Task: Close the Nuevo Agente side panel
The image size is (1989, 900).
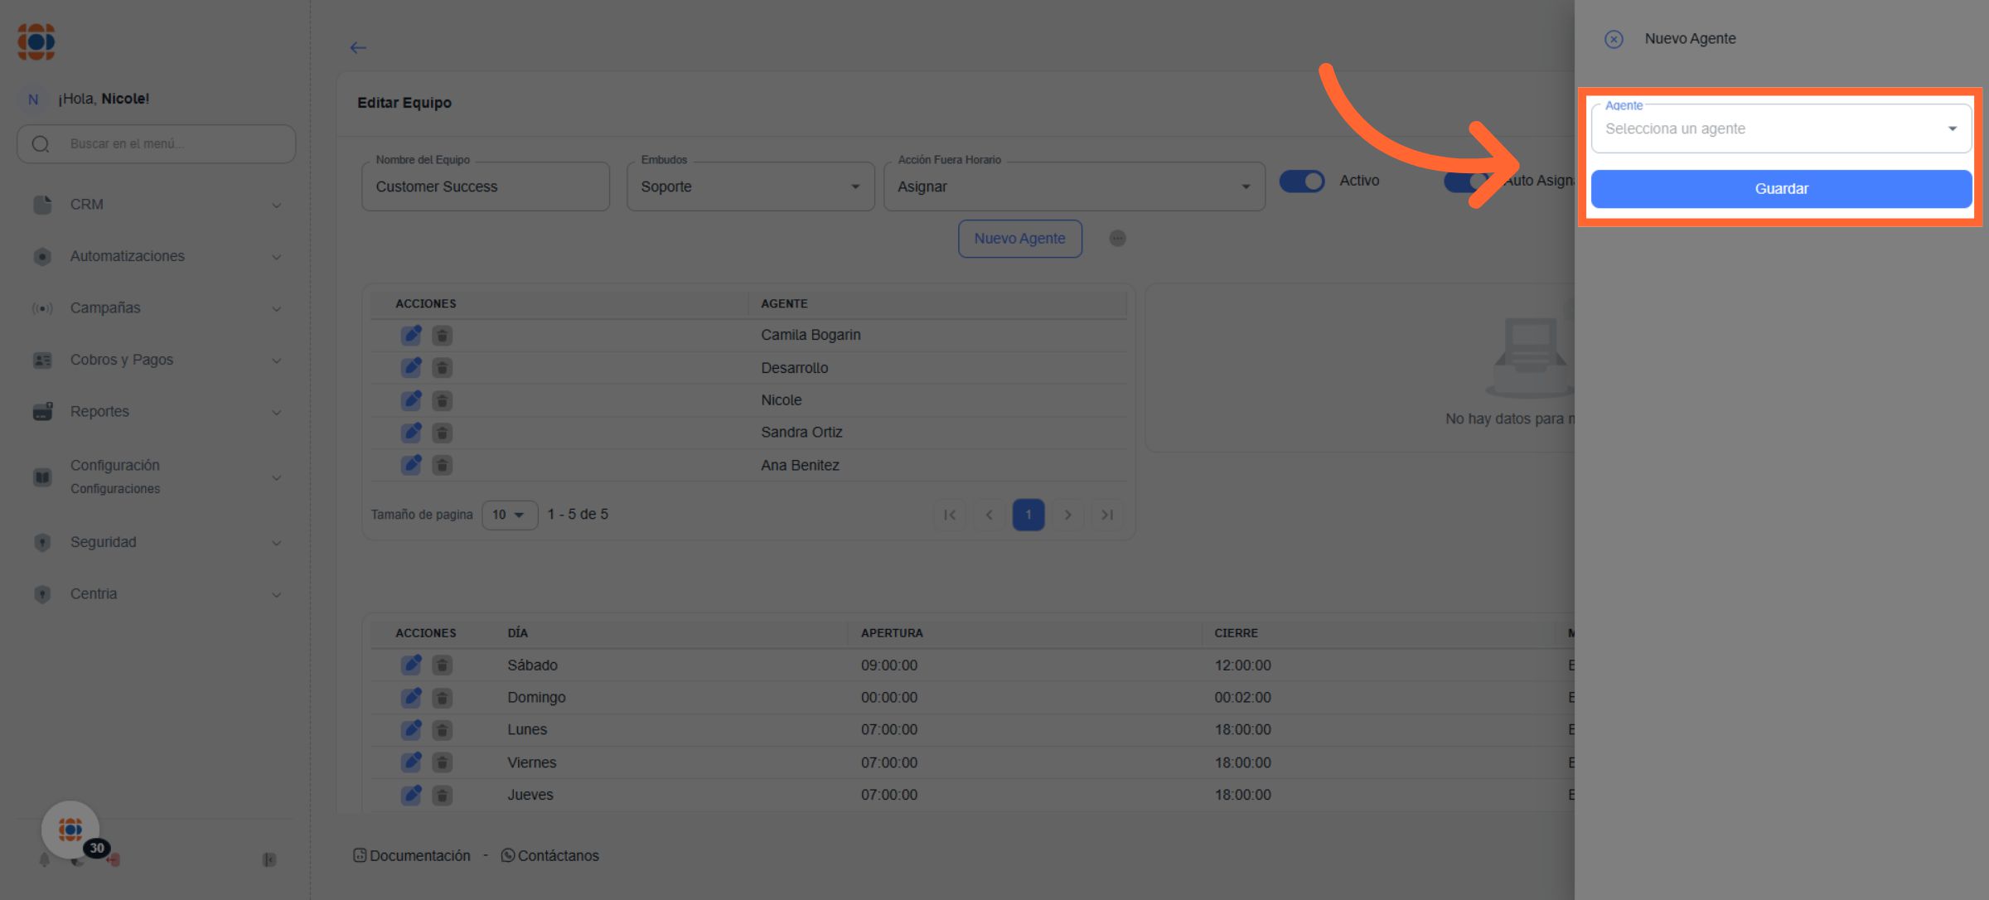Action: click(1613, 39)
